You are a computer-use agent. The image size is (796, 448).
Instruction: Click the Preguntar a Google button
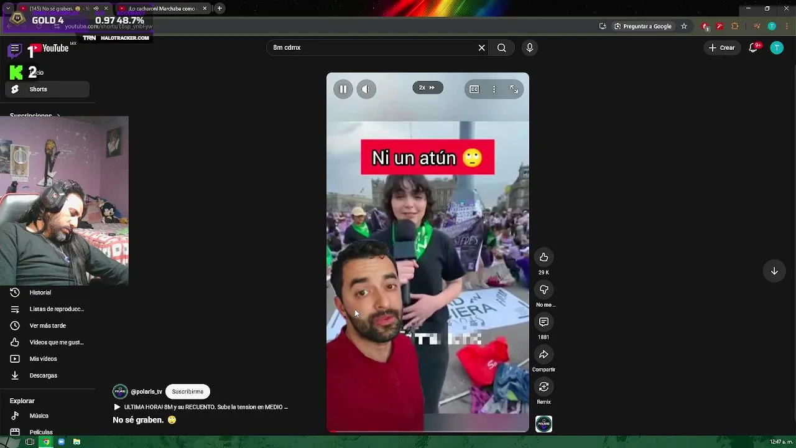643,26
